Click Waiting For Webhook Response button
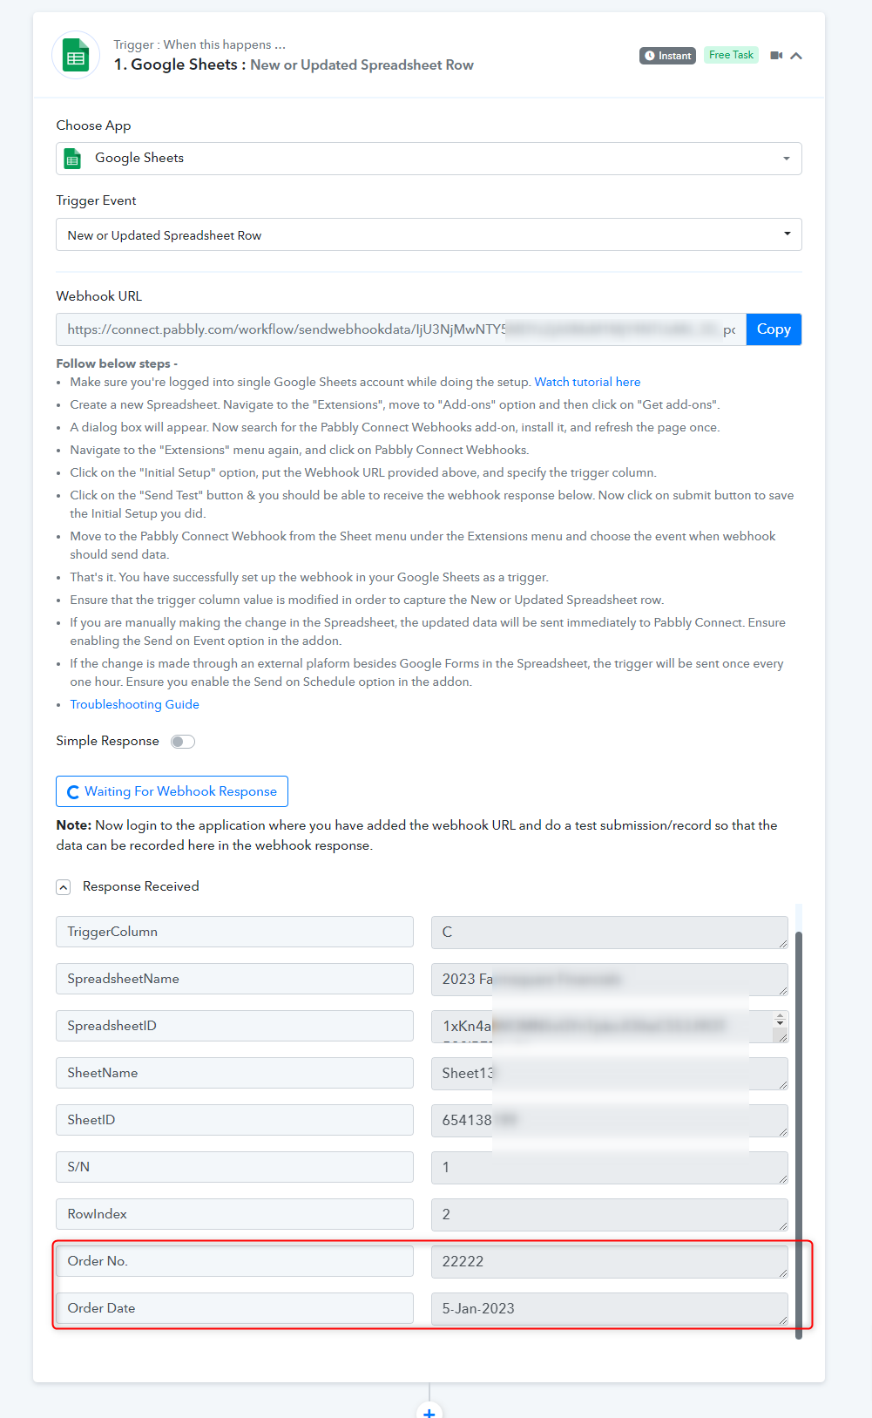Viewport: 872px width, 1418px height. [172, 791]
